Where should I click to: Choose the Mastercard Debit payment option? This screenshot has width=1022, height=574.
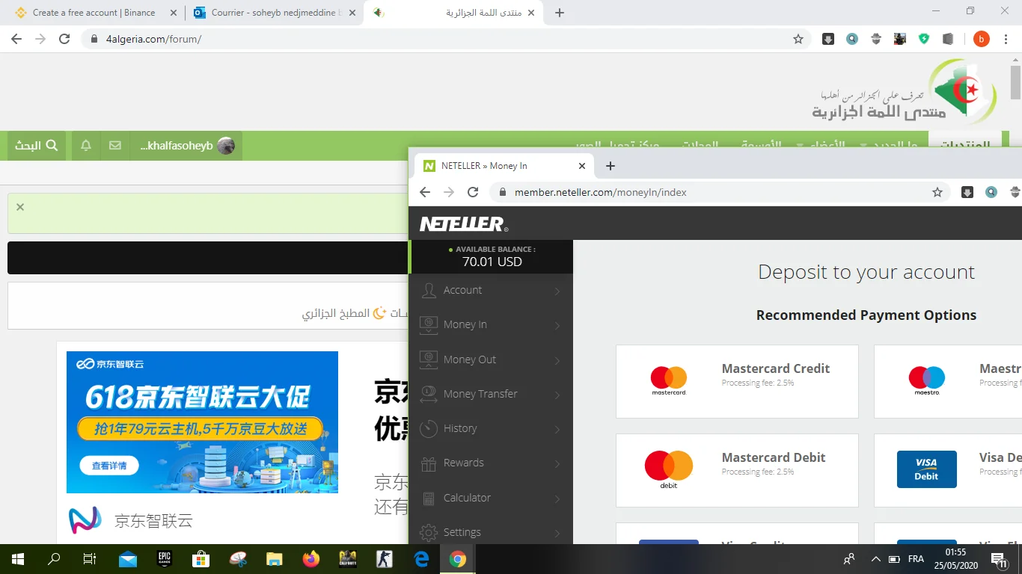737,471
